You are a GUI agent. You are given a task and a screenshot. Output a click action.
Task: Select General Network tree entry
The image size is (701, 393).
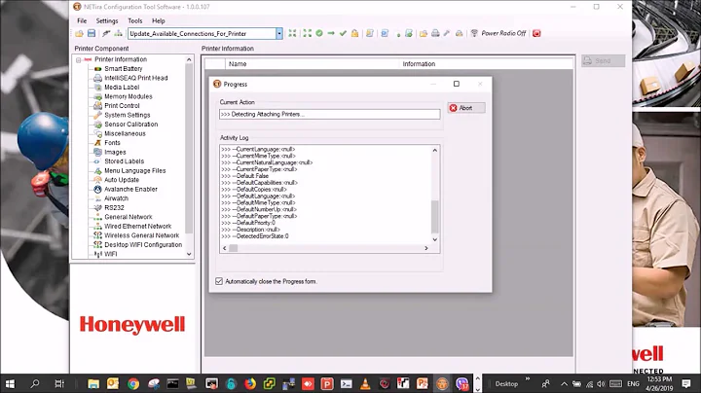129,217
